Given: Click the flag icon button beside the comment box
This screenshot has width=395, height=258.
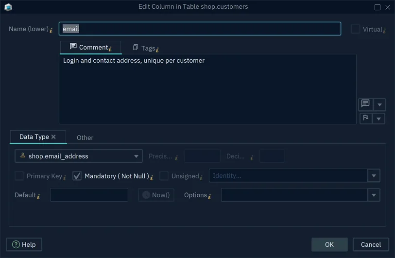Looking at the screenshot, I should [366, 118].
